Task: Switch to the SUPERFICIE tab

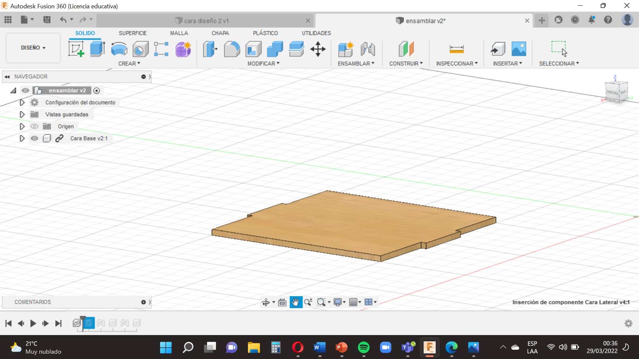Action: coord(132,33)
